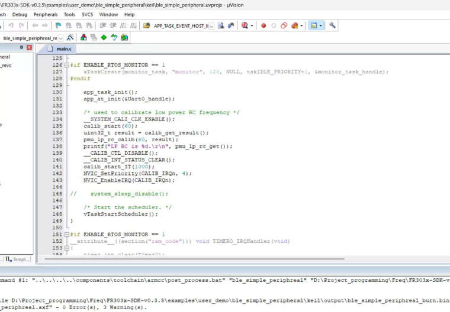Open Options for Target magic wand icon

coord(70,38)
